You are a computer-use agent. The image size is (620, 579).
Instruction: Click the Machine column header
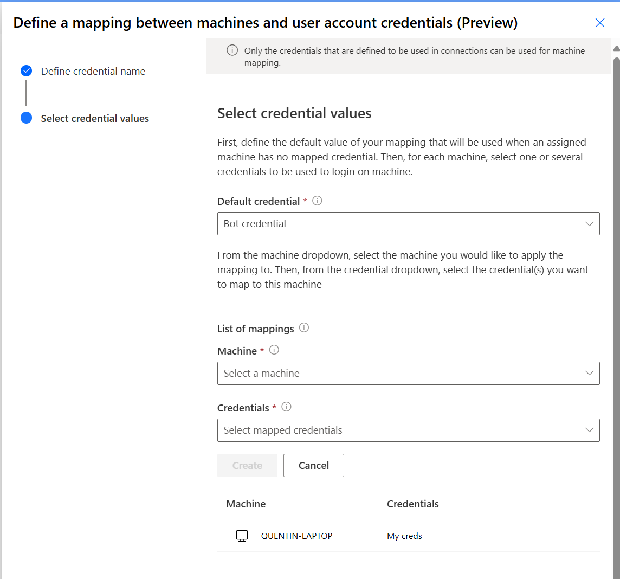(x=246, y=504)
